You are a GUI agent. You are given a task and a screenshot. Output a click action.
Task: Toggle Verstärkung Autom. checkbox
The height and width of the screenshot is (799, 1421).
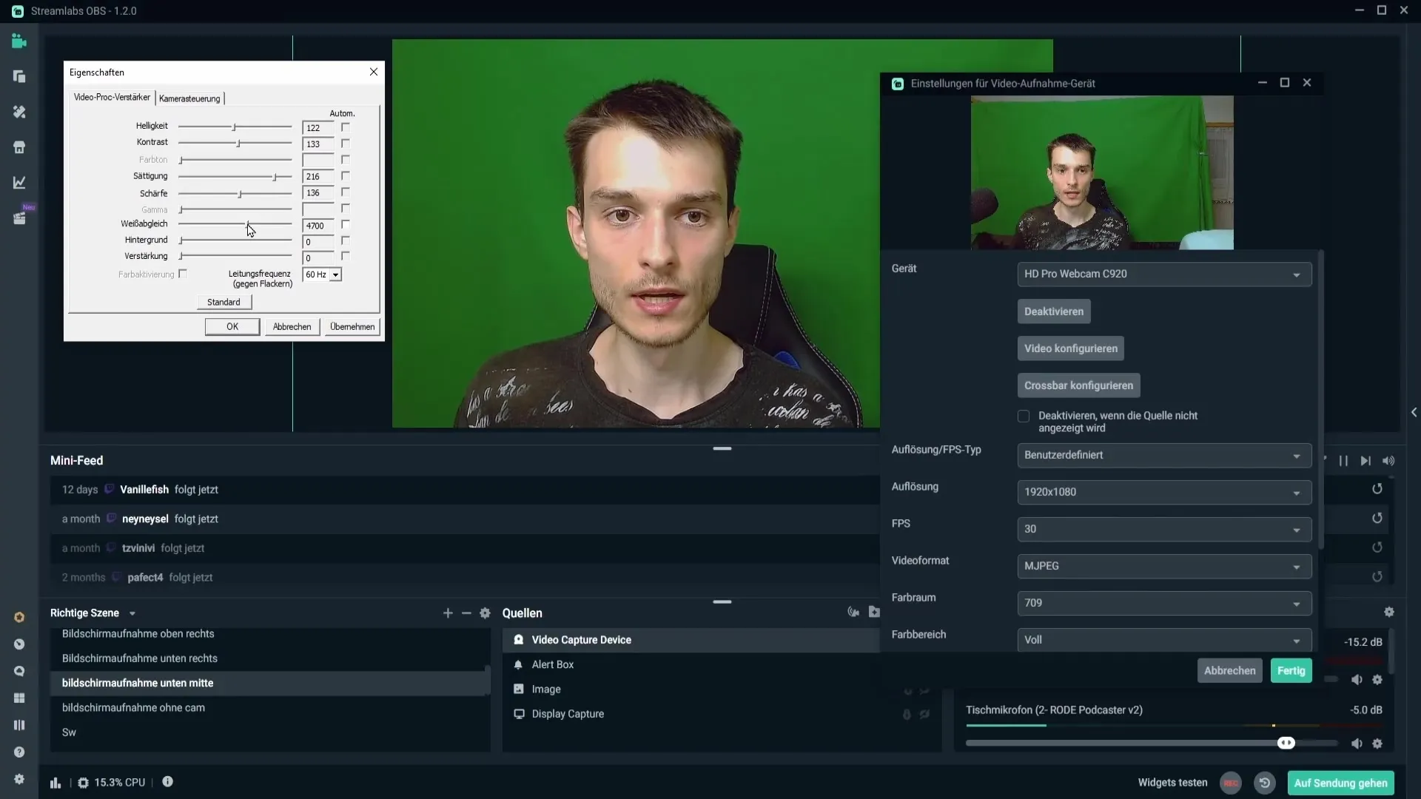pyautogui.click(x=346, y=257)
